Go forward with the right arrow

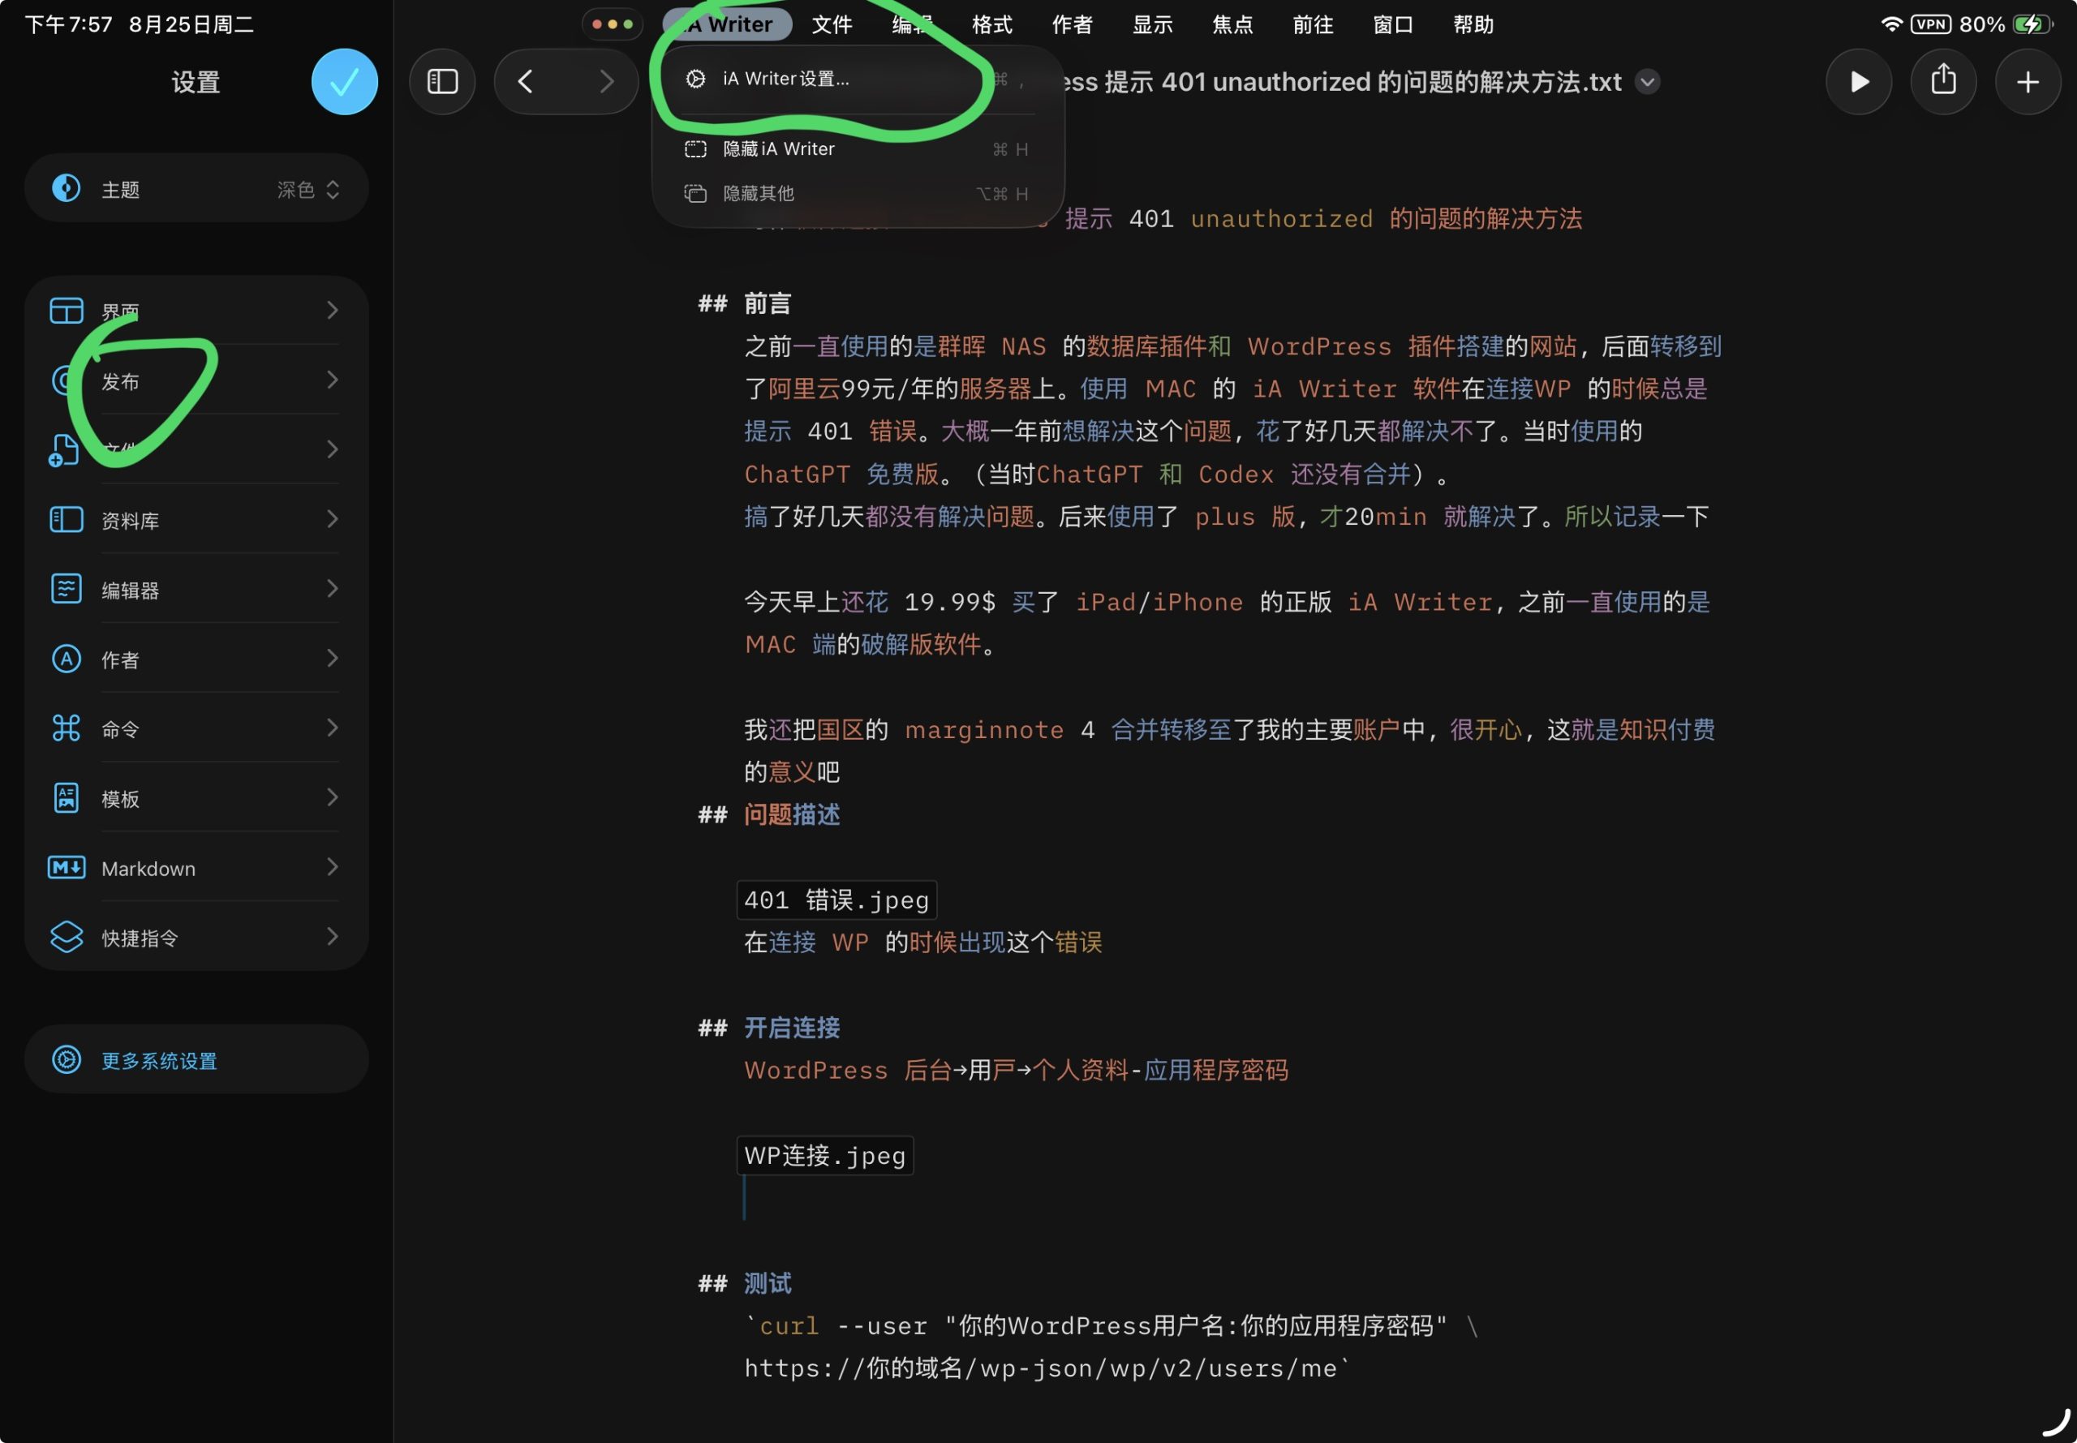point(607,81)
